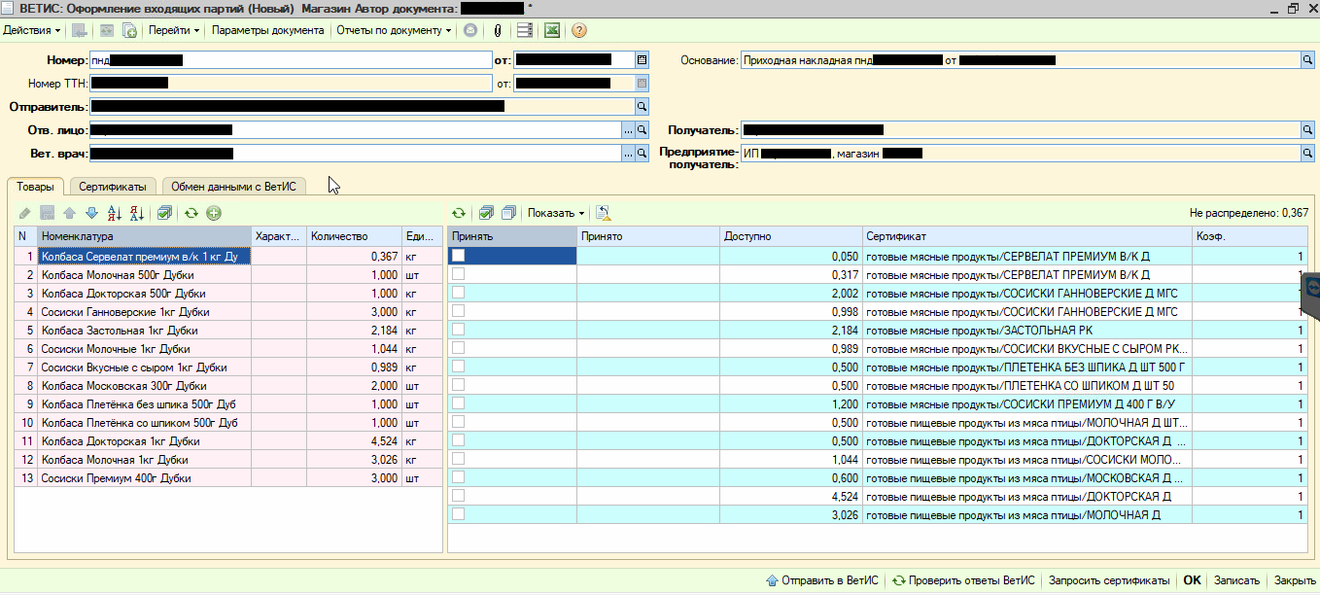Check Принять for 3,026 МОЛОЧНАЯ Д row
Viewport: 1320px width, 595px height.
(x=459, y=514)
